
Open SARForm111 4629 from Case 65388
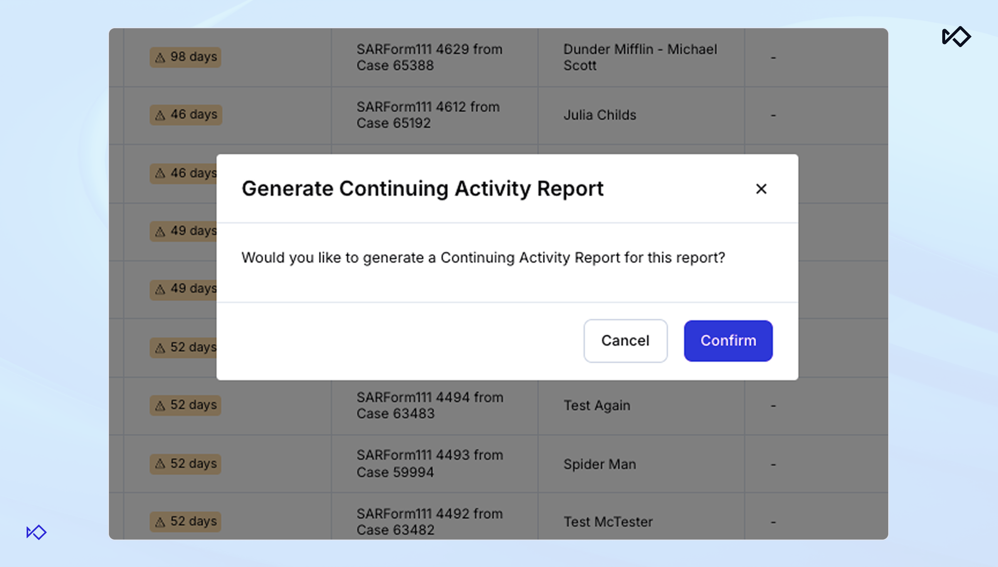tap(429, 57)
